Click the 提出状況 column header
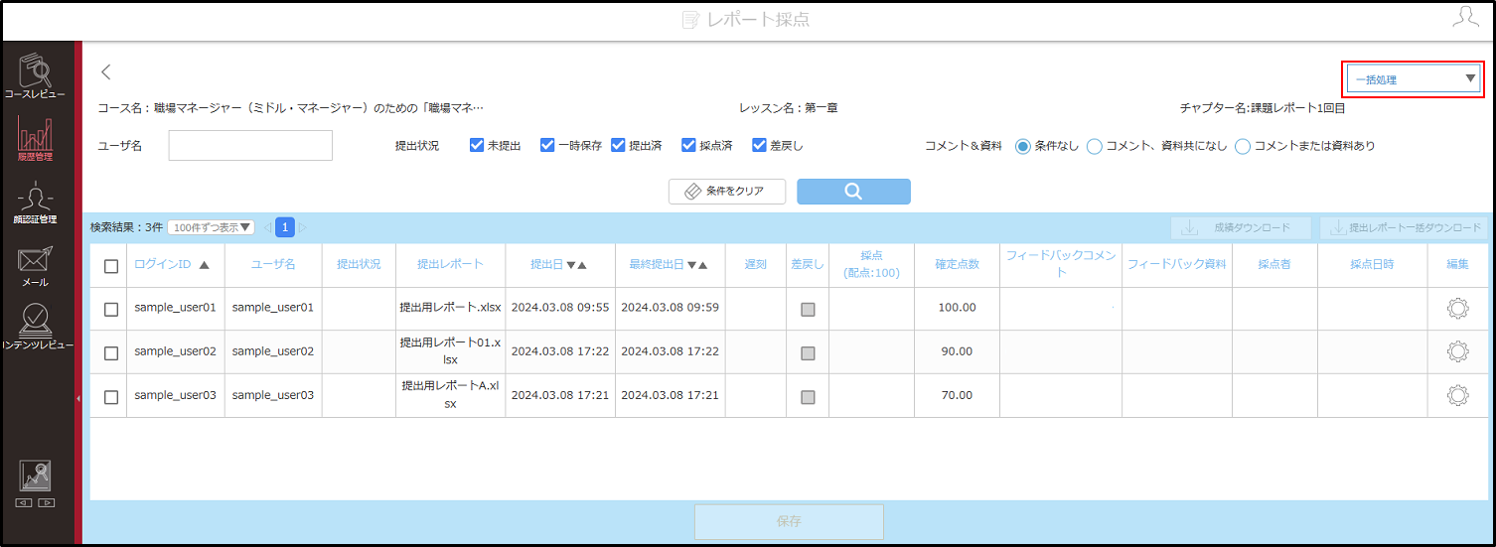 tap(359, 264)
